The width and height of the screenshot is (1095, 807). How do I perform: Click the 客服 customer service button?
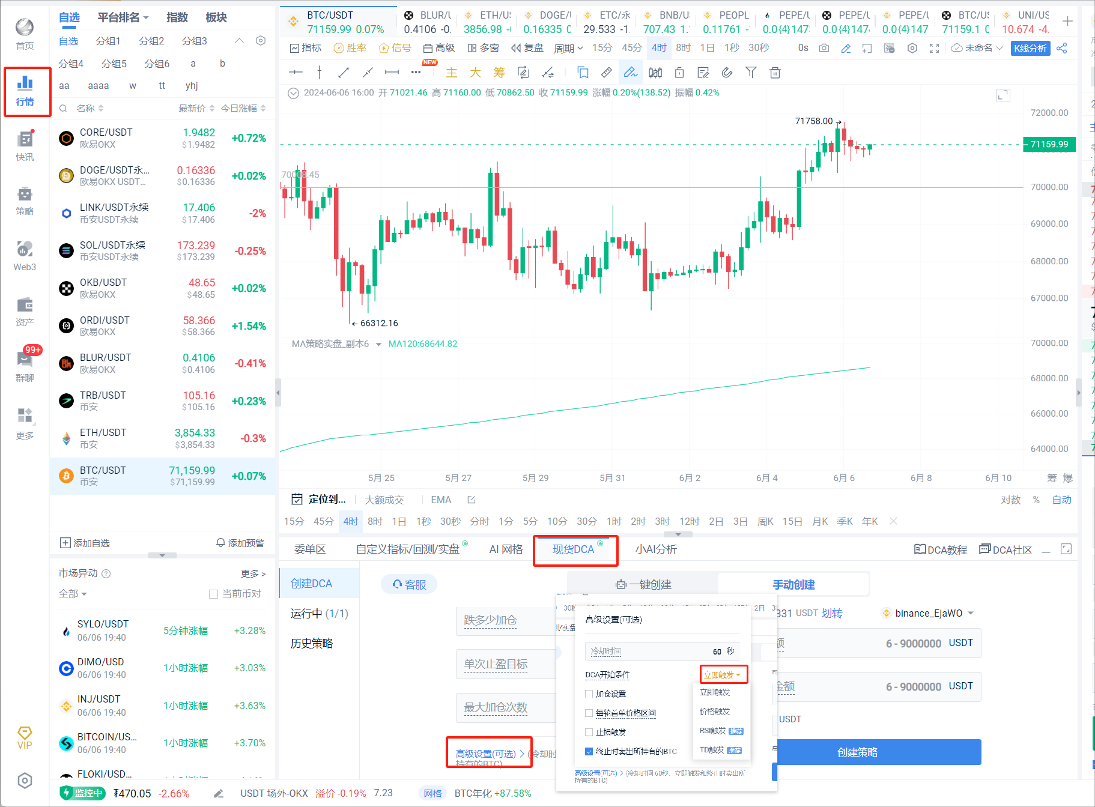(x=409, y=584)
